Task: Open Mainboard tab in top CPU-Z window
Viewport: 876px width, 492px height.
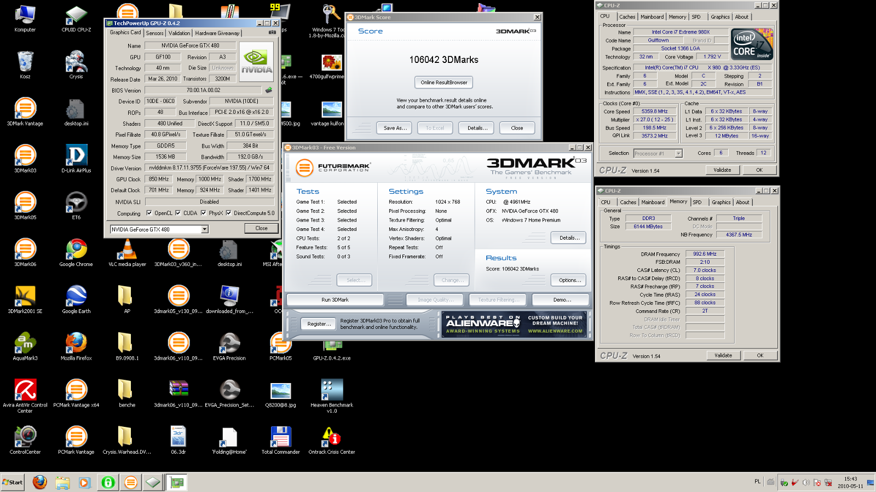Action: click(x=652, y=16)
